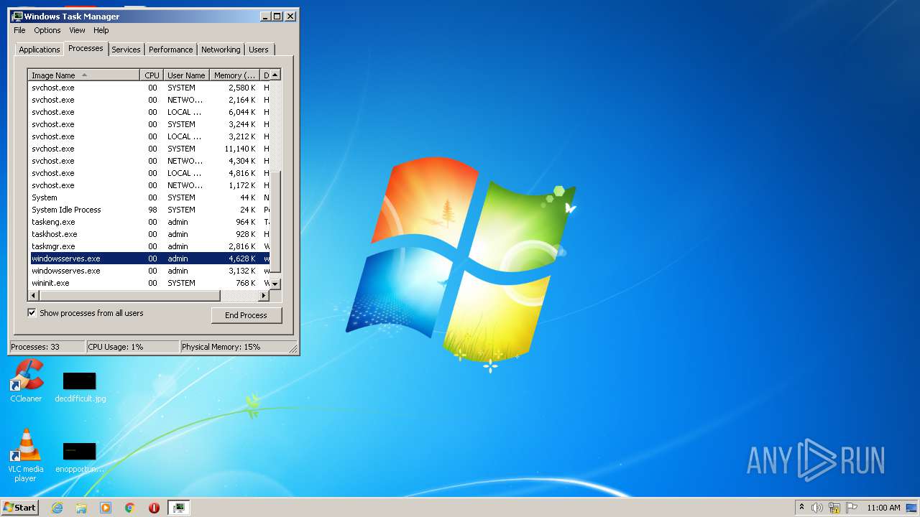Image resolution: width=920 pixels, height=517 pixels.
Task: Click process list scroll up arrow
Action: (275, 75)
